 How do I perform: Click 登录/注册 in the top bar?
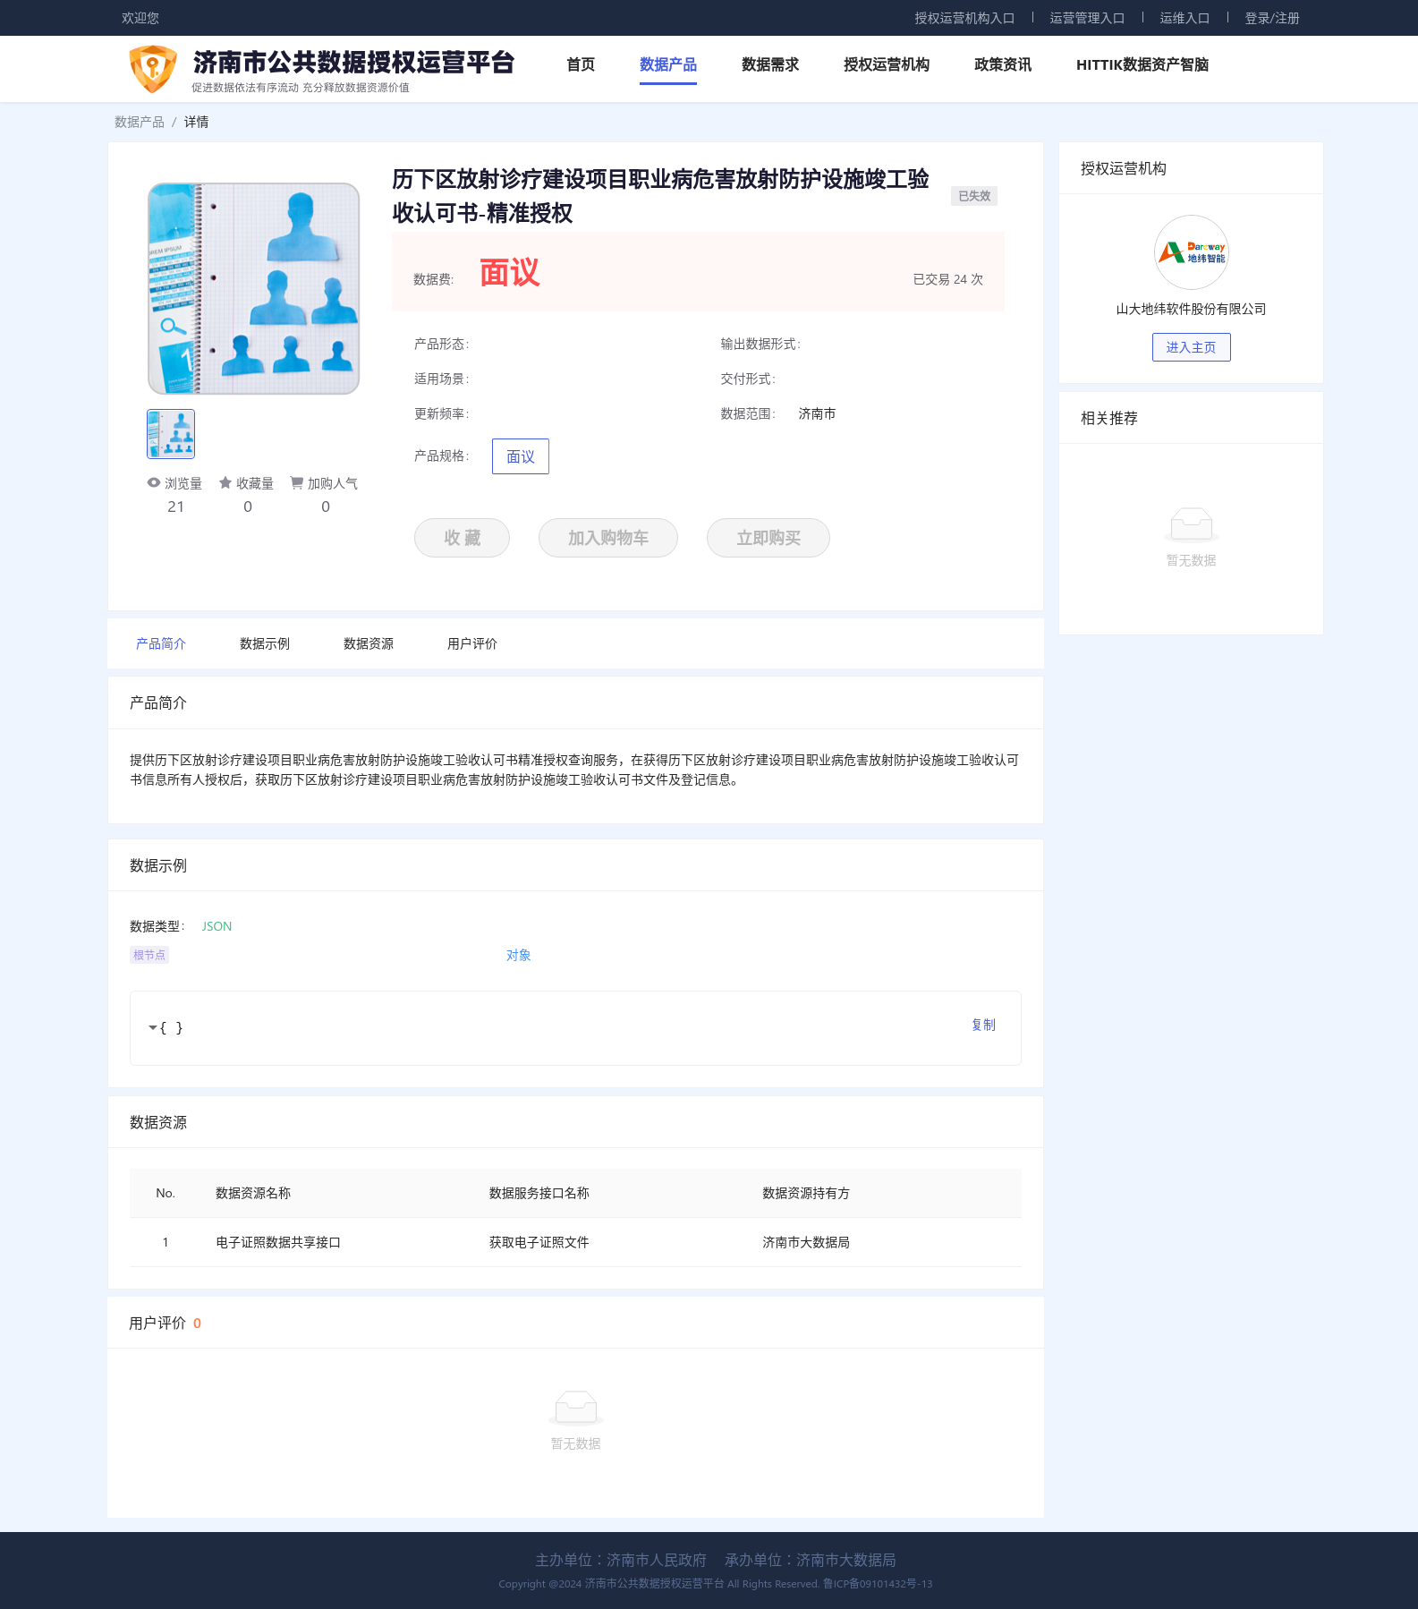click(1272, 18)
